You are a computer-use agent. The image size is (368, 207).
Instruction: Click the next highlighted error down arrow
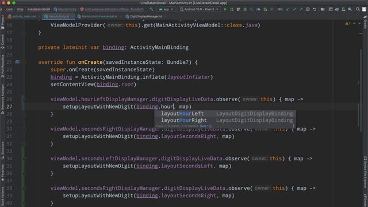pos(359,23)
